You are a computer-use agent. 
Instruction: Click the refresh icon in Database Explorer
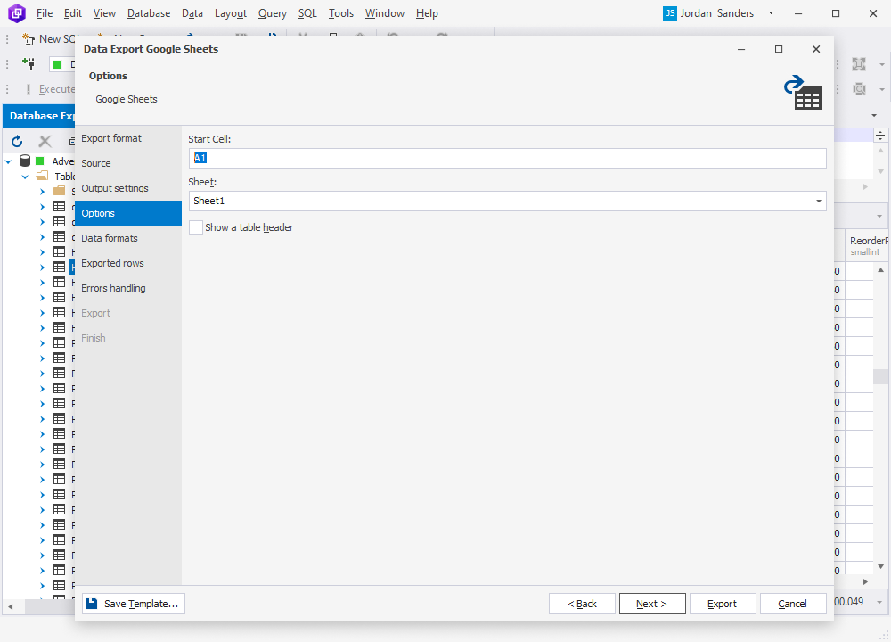point(17,141)
